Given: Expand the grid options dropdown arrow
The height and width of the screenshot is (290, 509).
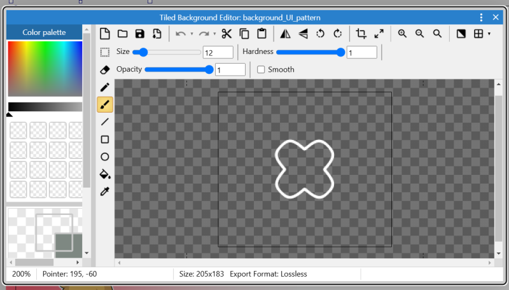Looking at the screenshot, I should tap(489, 34).
